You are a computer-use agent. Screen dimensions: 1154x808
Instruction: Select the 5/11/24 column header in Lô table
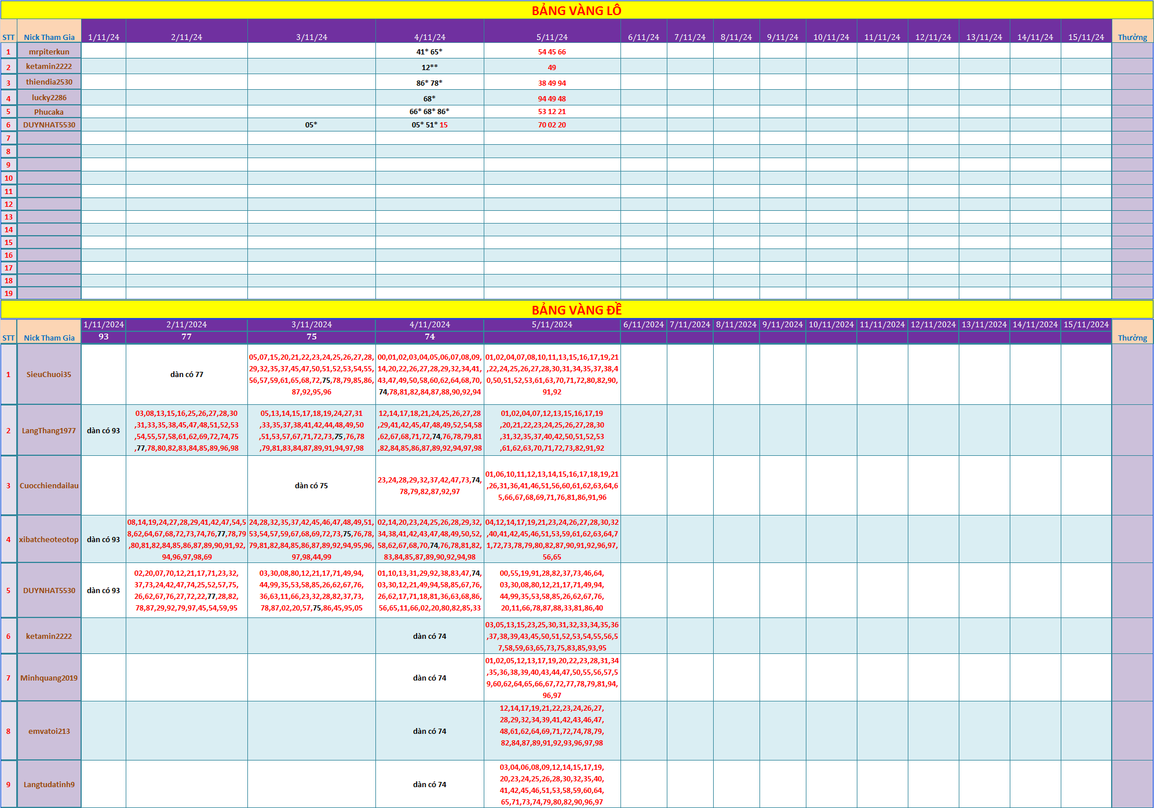pos(552,37)
